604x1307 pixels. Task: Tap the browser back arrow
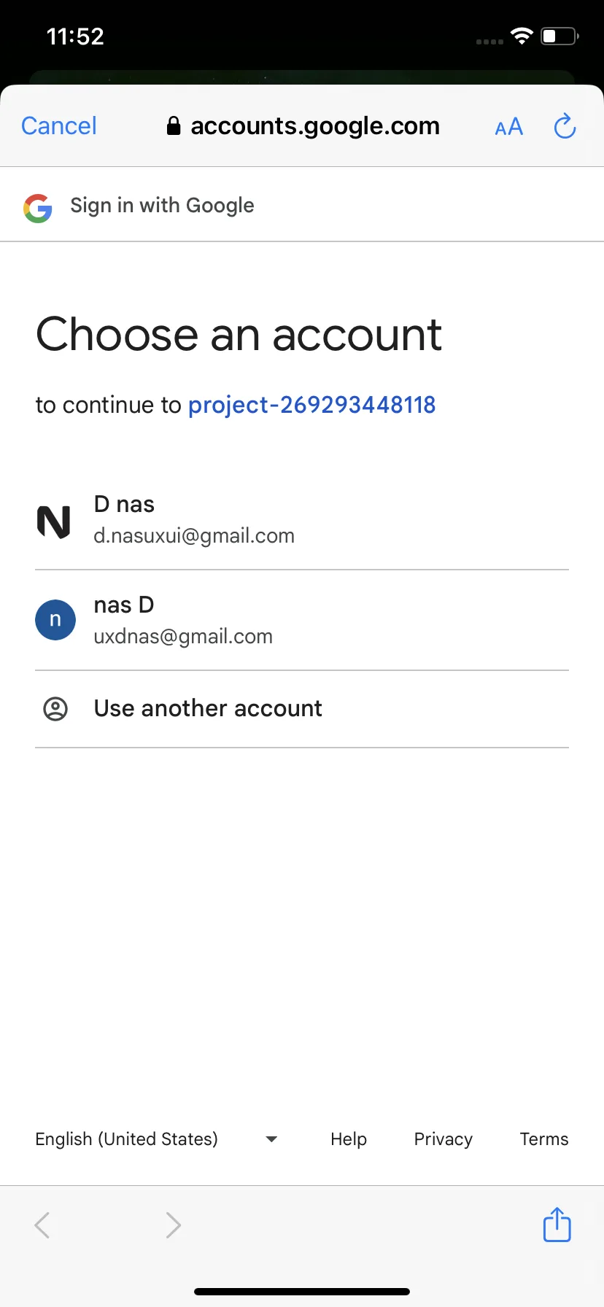point(42,1225)
